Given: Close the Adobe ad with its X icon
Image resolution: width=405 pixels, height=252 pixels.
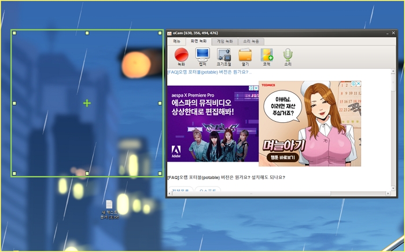Looking at the screenshot, I should tap(256, 88).
